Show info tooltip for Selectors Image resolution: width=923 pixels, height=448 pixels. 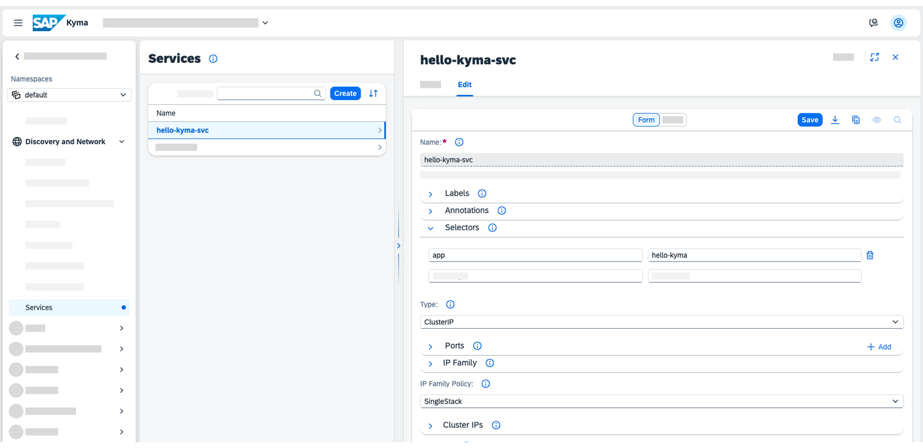[493, 228]
